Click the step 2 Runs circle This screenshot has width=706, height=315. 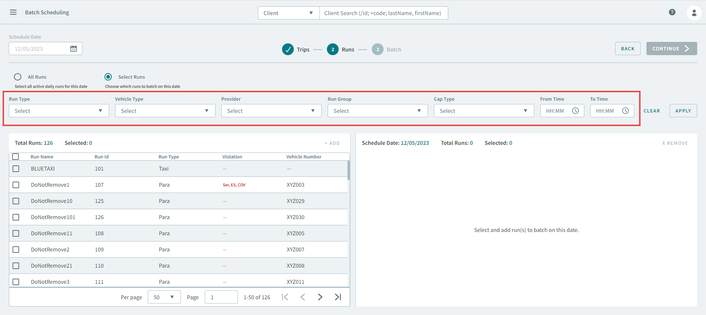tap(333, 49)
